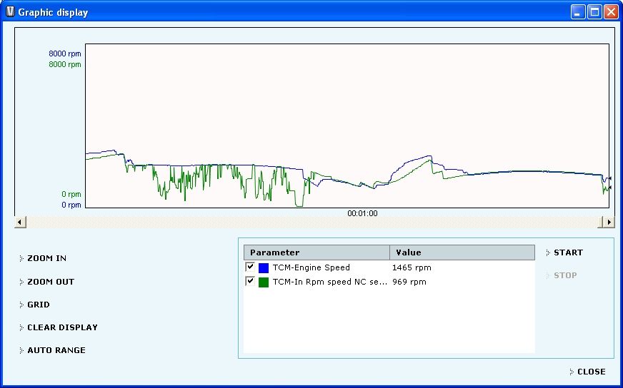
Task: Click the Value column header
Action: (x=462, y=252)
